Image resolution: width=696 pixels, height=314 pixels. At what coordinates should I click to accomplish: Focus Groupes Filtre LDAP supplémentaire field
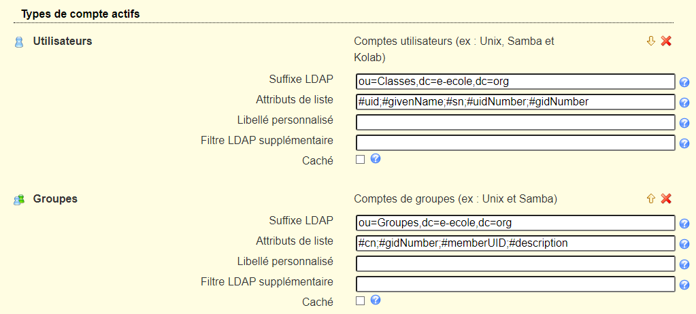[515, 284]
